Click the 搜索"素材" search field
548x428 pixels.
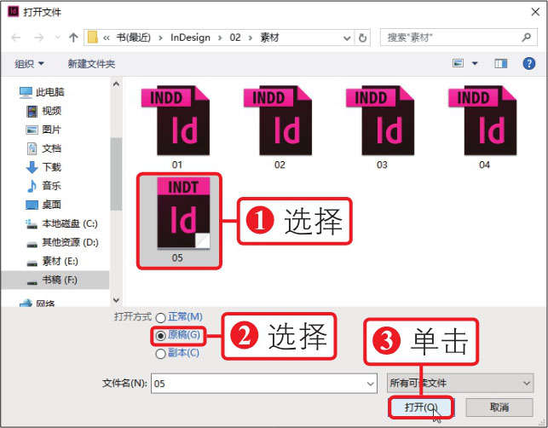tap(456, 38)
